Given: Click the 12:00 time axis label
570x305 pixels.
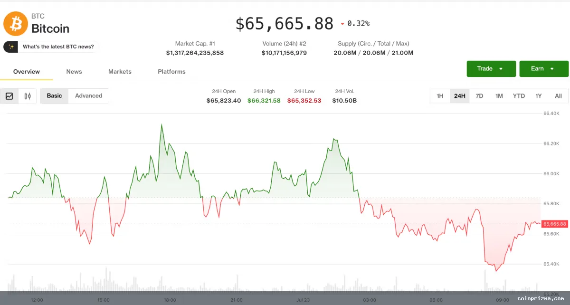Looking at the screenshot, I should [x=37, y=300].
